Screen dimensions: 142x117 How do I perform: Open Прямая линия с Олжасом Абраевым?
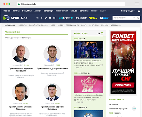(x=21, y=108)
